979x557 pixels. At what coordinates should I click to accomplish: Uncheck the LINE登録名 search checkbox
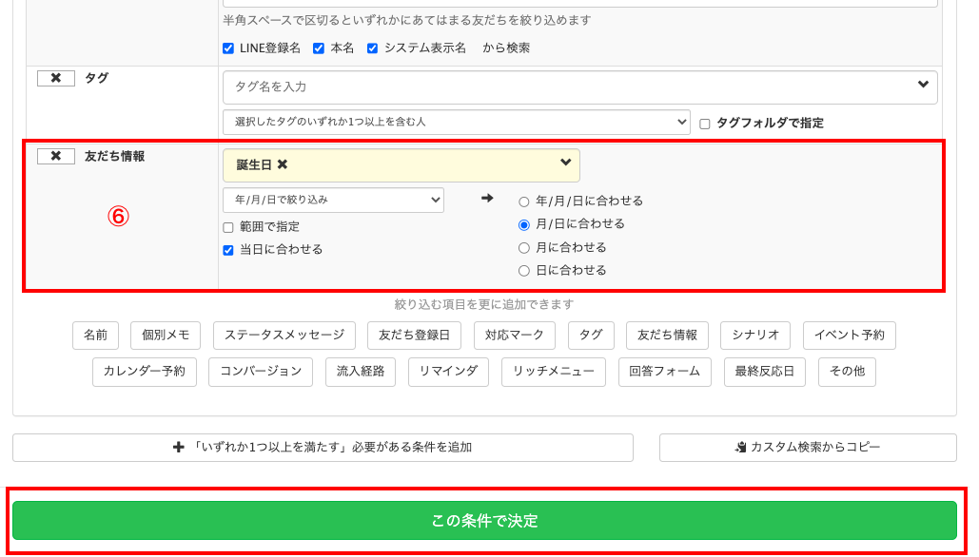pos(227,48)
